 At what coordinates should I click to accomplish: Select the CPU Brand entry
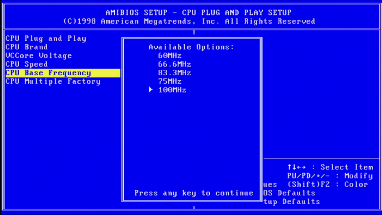(26, 47)
